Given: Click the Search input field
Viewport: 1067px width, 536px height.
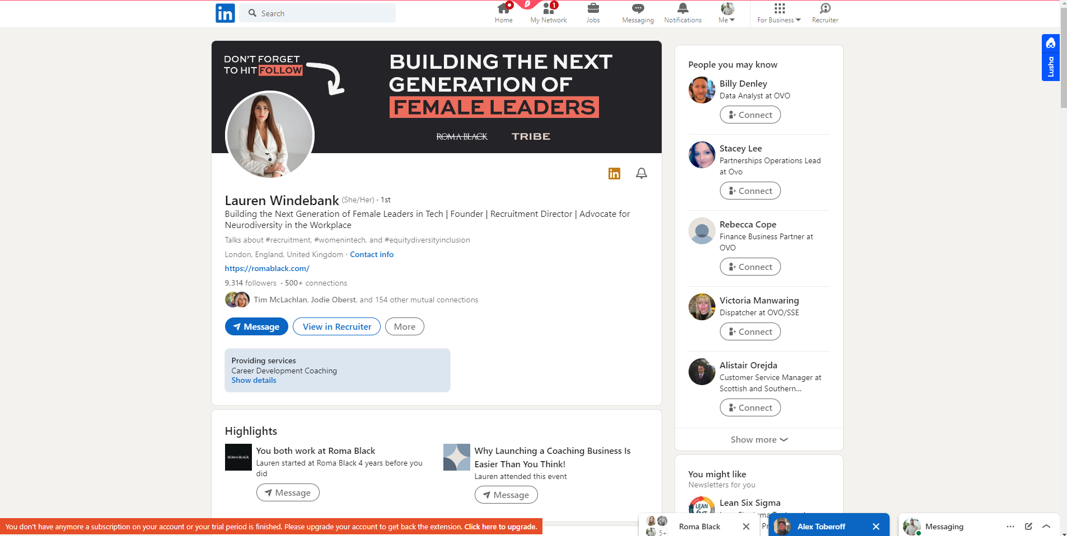Looking at the screenshot, I should point(317,13).
